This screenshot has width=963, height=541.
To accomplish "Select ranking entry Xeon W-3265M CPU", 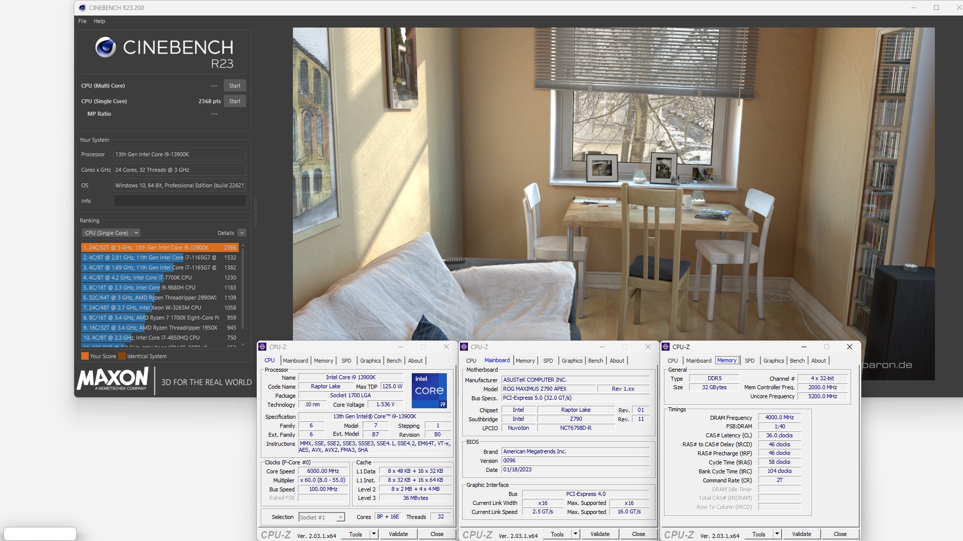I will click(159, 308).
